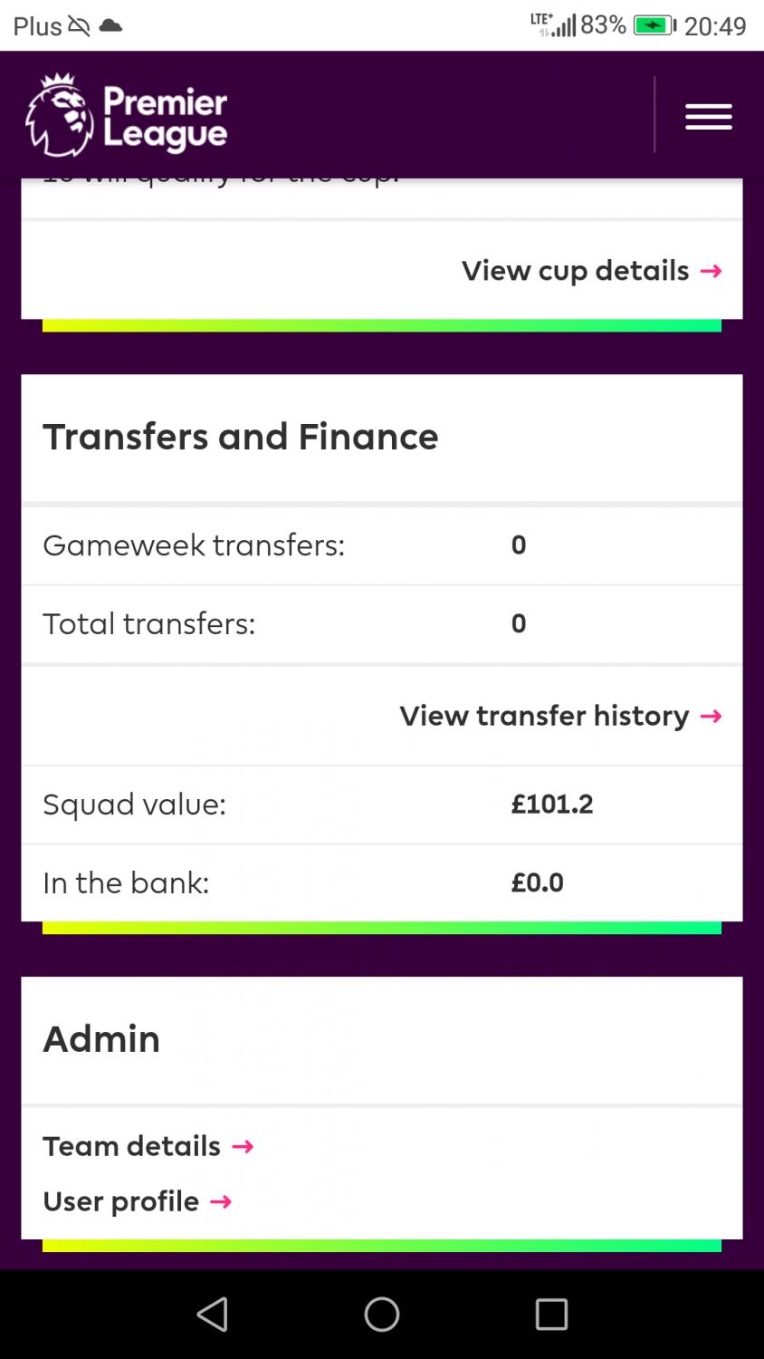Click arrow icon beside View transfer history
The image size is (764, 1359).
(x=711, y=717)
